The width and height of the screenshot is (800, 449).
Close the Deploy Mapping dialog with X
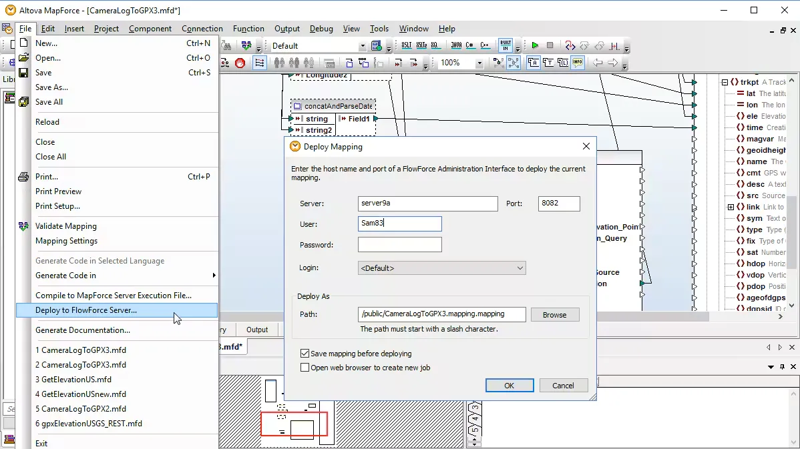pyautogui.click(x=586, y=146)
